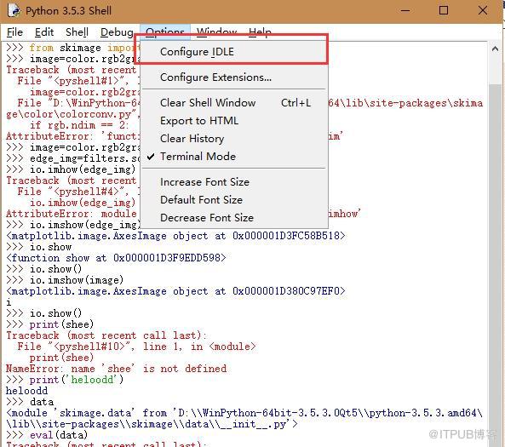Viewport: 505px width, 447px height.
Task: Click the '>>> data' prompt line
Action: click(x=30, y=402)
